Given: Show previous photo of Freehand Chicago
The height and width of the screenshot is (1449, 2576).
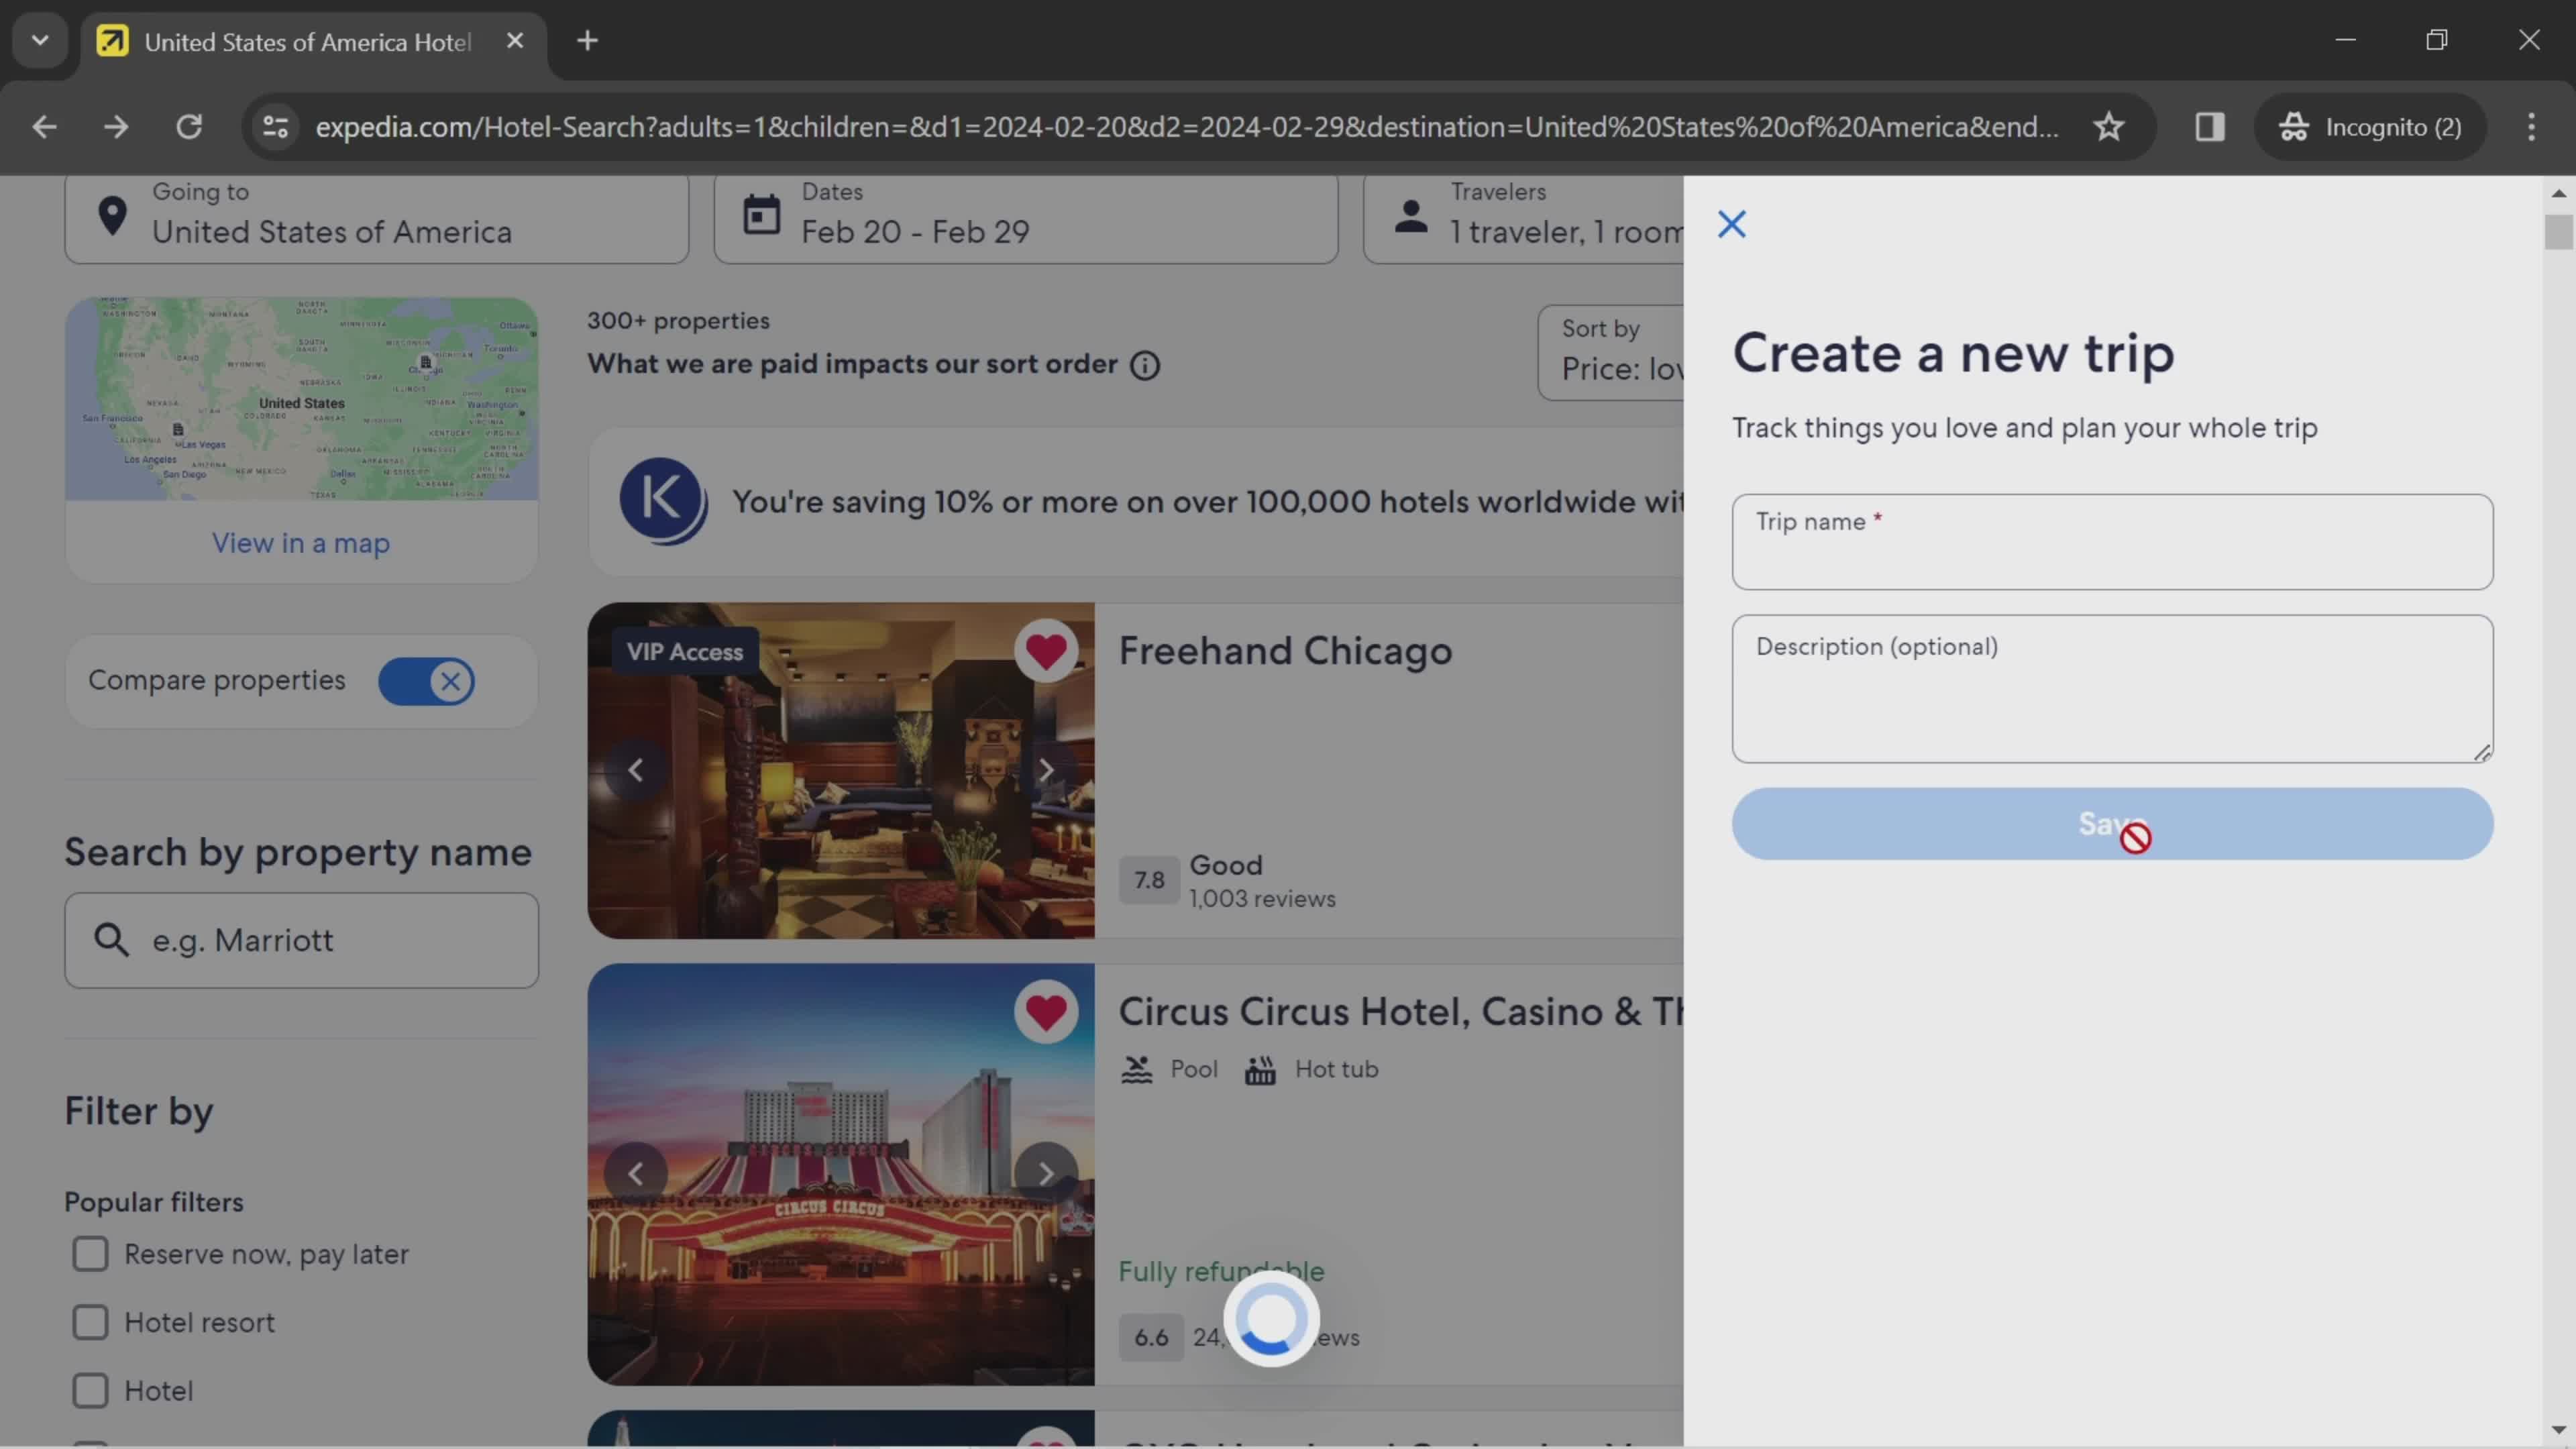Looking at the screenshot, I should point(635,770).
